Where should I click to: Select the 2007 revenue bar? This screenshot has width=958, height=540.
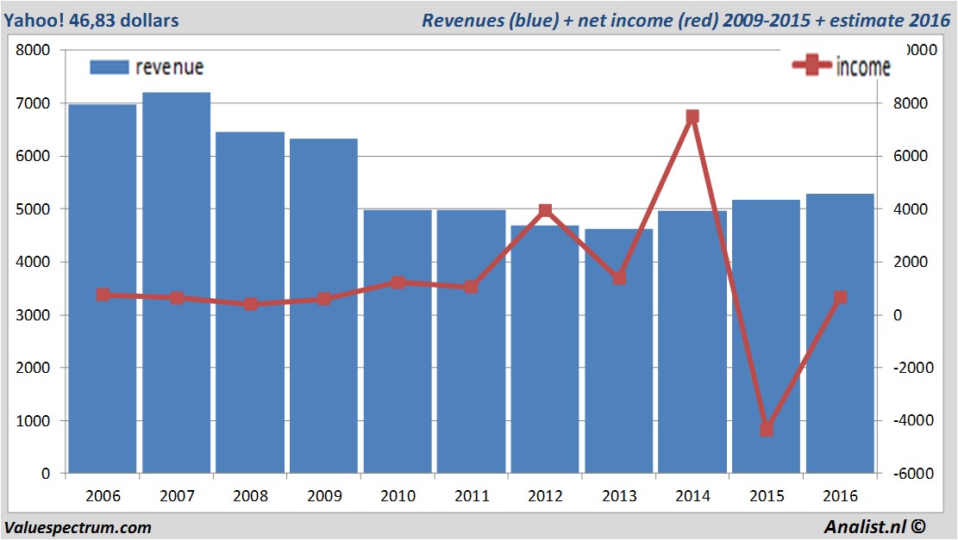coord(177,282)
